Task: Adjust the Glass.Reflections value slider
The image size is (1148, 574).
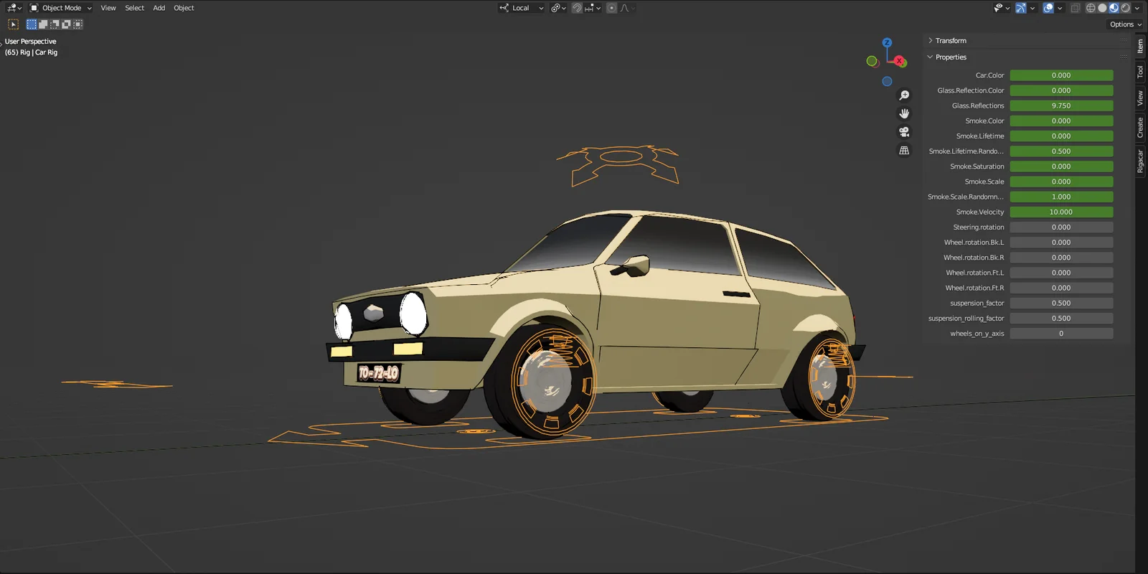Action: coord(1061,105)
